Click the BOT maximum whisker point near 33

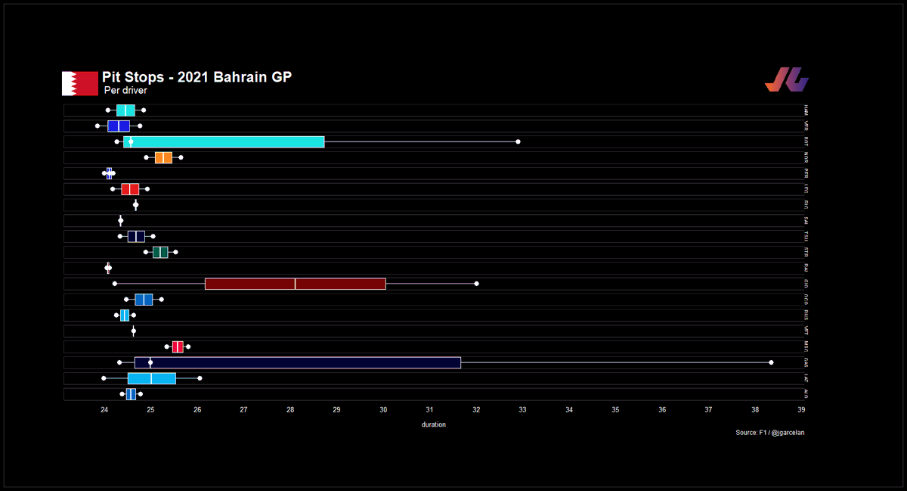click(518, 141)
